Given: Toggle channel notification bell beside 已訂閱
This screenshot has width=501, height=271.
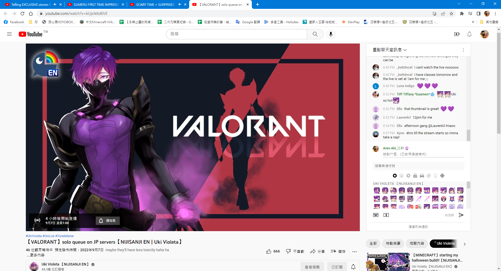Looking at the screenshot, I should (353, 267).
